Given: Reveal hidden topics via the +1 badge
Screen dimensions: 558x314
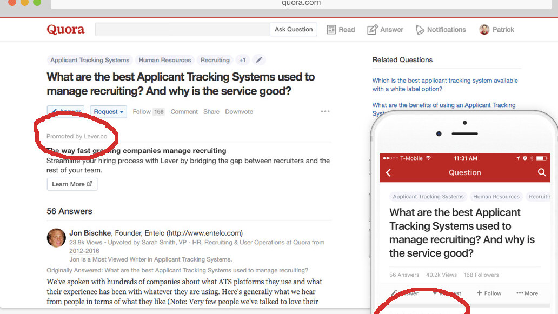Looking at the screenshot, I should point(242,60).
